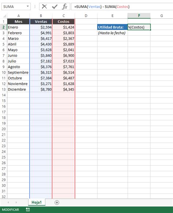This screenshot has height=213, width=173.
Task: Select Diciembre costs cell $4,345
Action: click(x=64, y=89)
